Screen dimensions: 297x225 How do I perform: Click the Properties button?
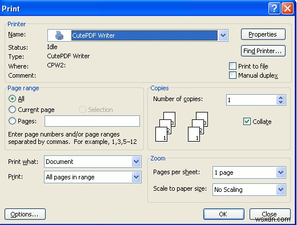[263, 34]
